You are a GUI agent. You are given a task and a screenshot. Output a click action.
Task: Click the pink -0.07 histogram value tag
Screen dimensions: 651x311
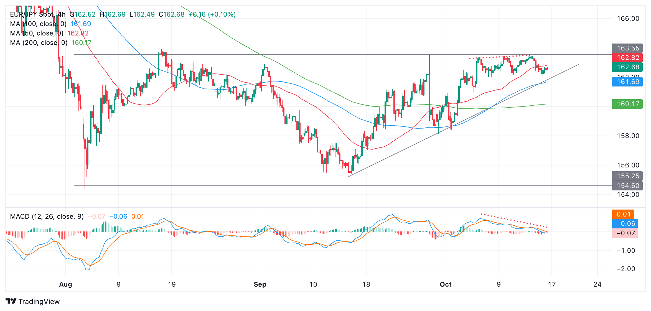(x=625, y=233)
